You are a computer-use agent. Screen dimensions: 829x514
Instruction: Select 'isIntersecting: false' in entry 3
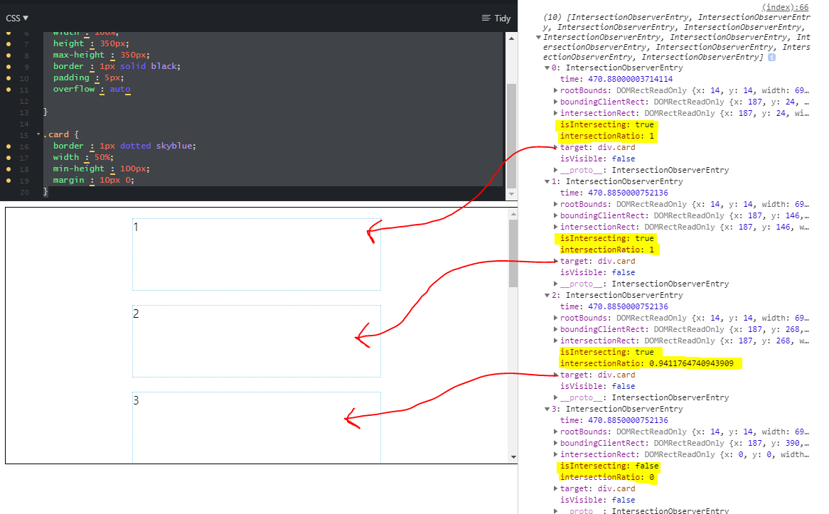coord(609,466)
